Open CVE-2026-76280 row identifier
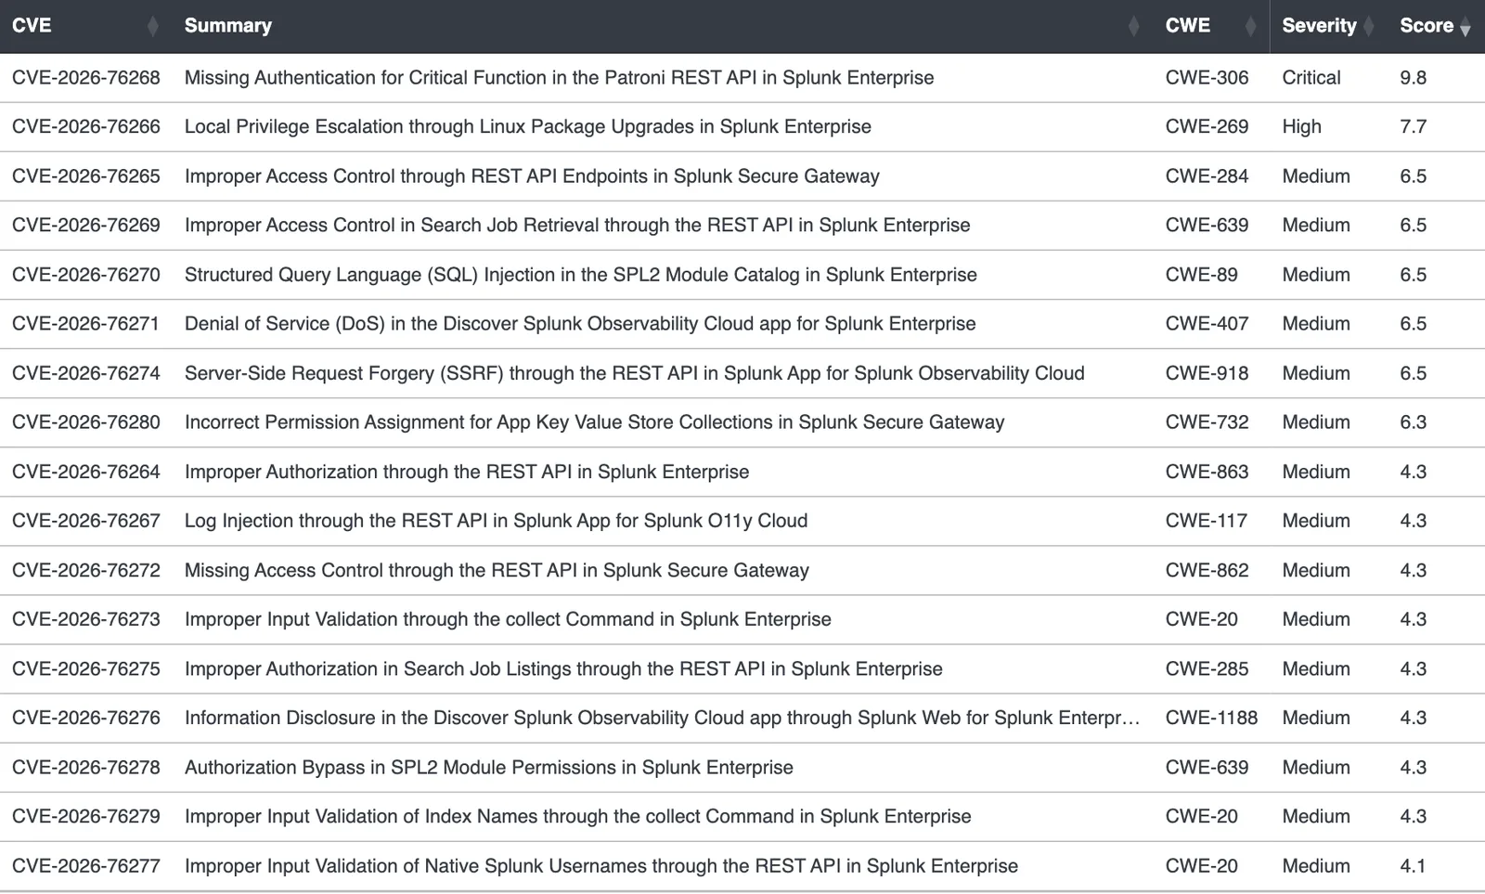The width and height of the screenshot is (1485, 894). tap(86, 422)
